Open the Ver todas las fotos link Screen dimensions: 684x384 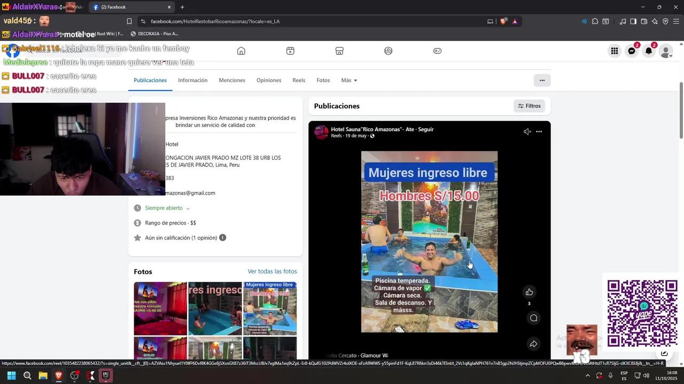point(272,271)
